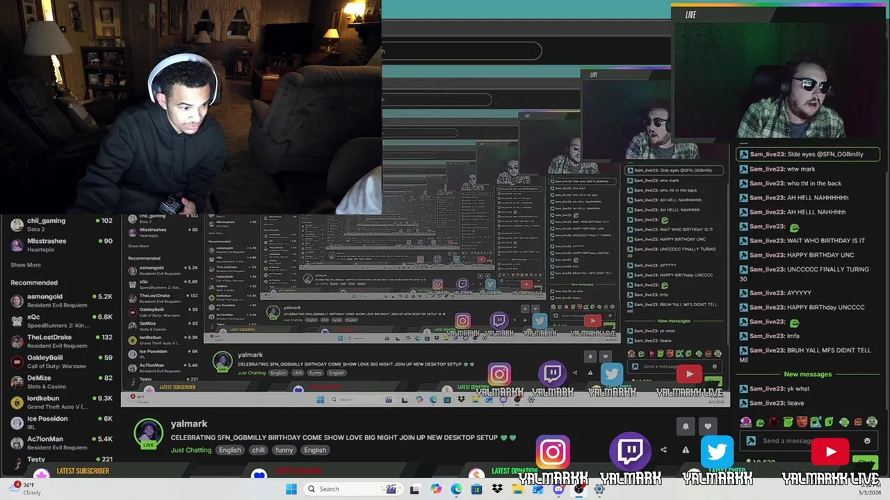Open Task View from the taskbar
This screenshot has height=500, width=890.
pyautogui.click(x=414, y=490)
